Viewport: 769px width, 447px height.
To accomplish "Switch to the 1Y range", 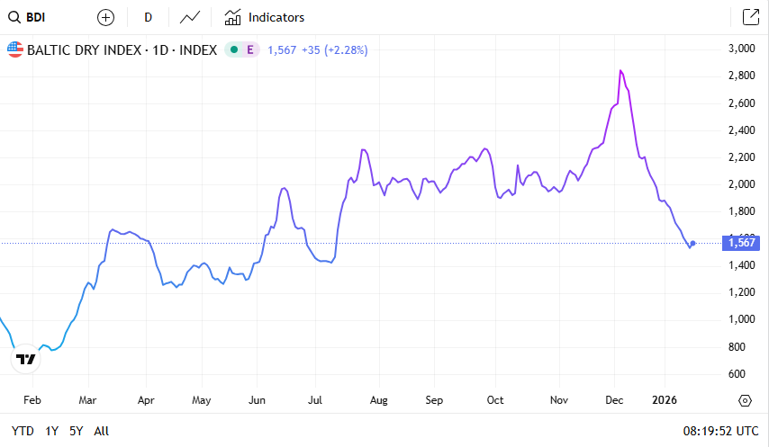I will 51,431.
